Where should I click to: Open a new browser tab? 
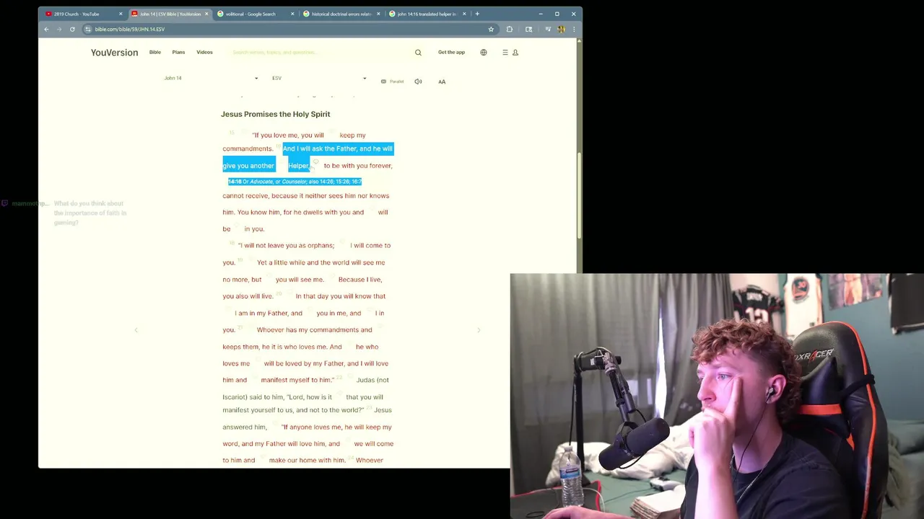[x=477, y=14]
